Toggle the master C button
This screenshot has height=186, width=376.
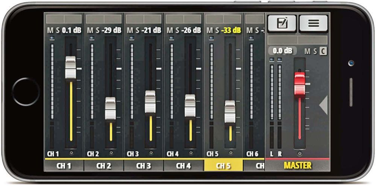323,51
